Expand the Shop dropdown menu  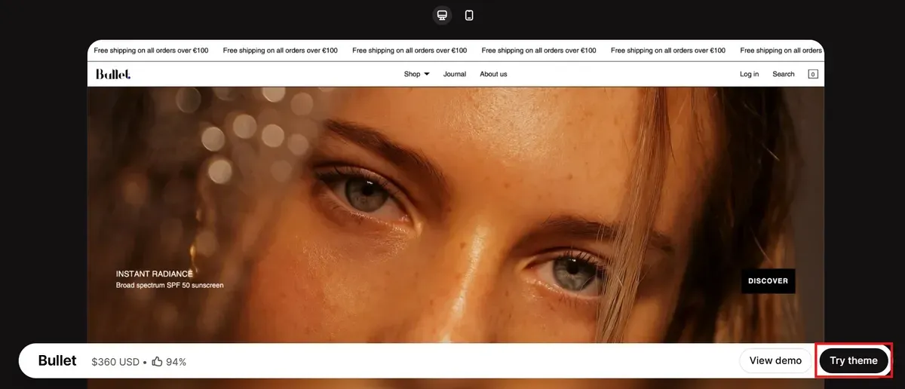416,74
